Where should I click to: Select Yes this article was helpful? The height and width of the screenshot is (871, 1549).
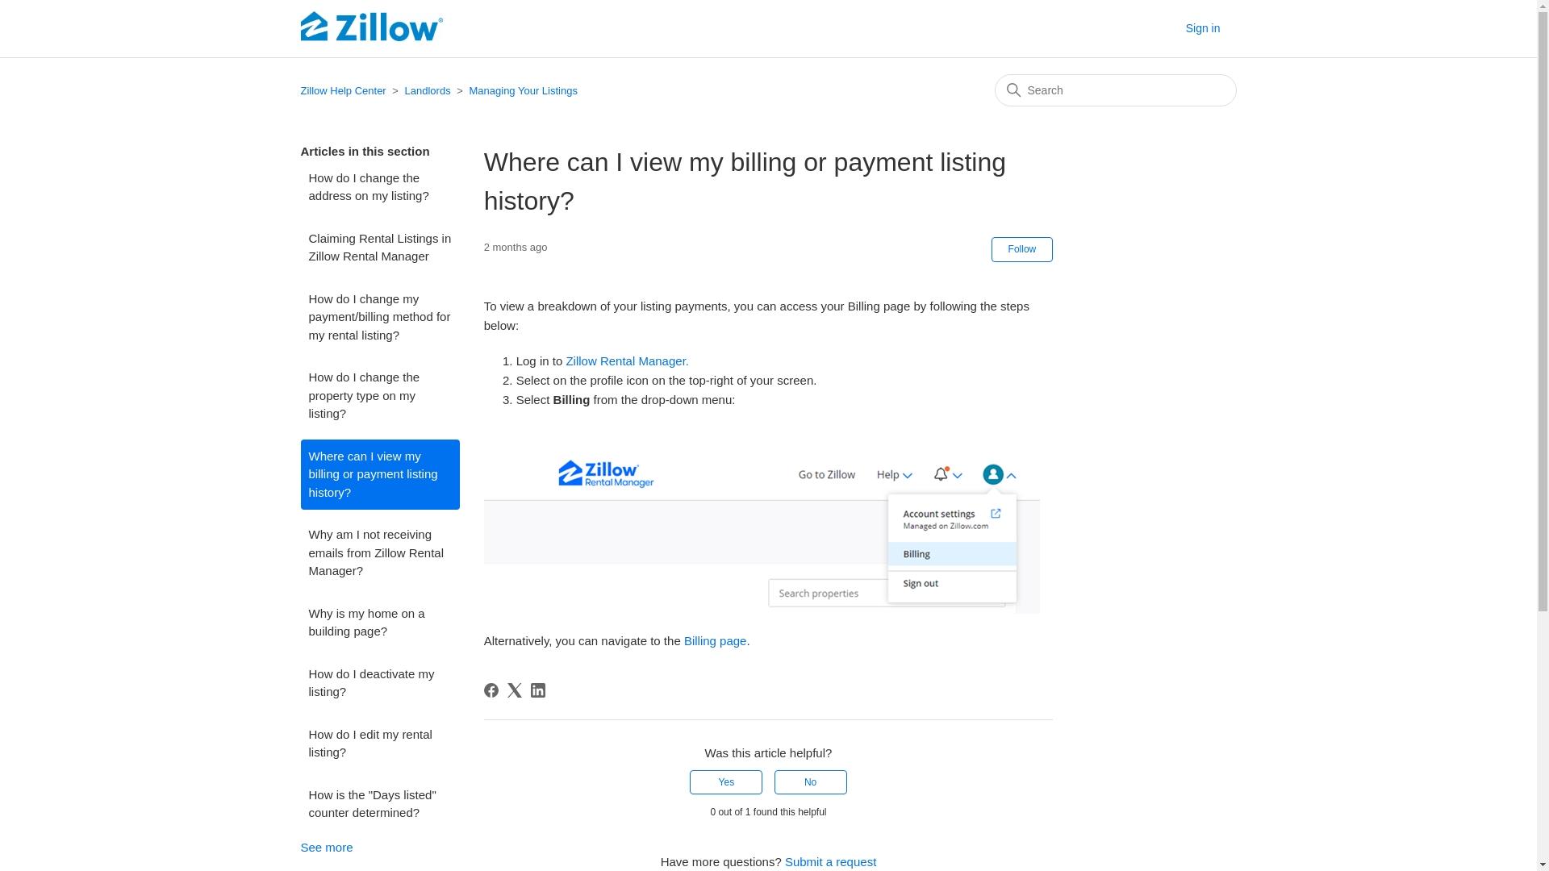(725, 781)
